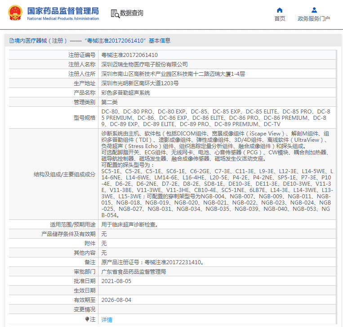Click 生效日期 label

pyautogui.click(x=85, y=290)
